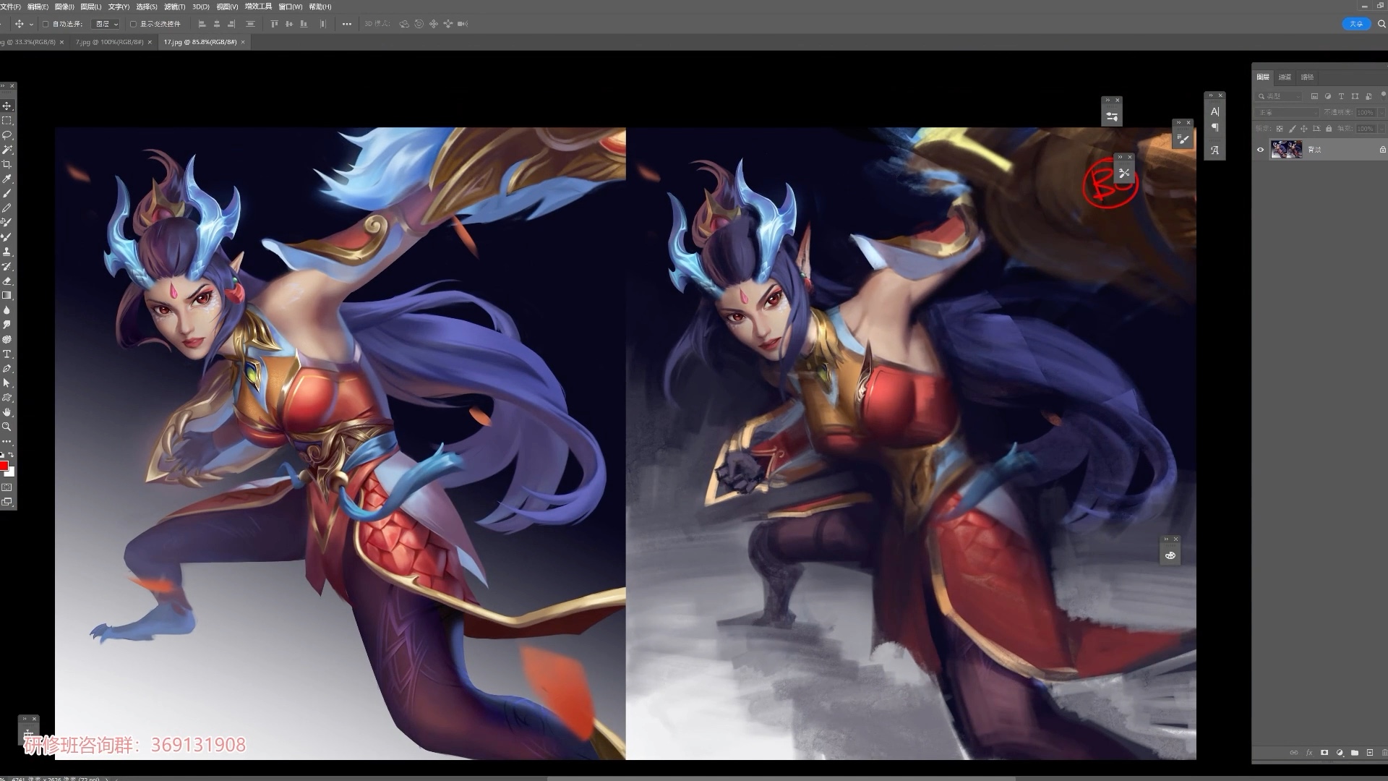Click the blue 共享 share button
Viewport: 1388px width, 781px height.
[1355, 24]
